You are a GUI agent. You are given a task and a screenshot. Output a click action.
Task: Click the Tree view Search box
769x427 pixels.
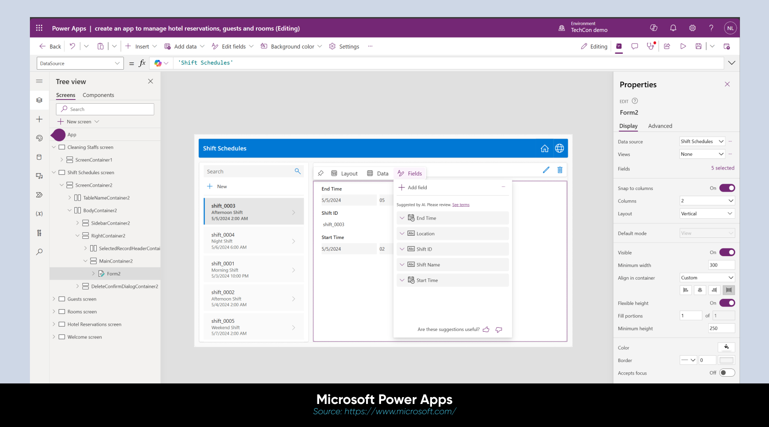click(105, 109)
